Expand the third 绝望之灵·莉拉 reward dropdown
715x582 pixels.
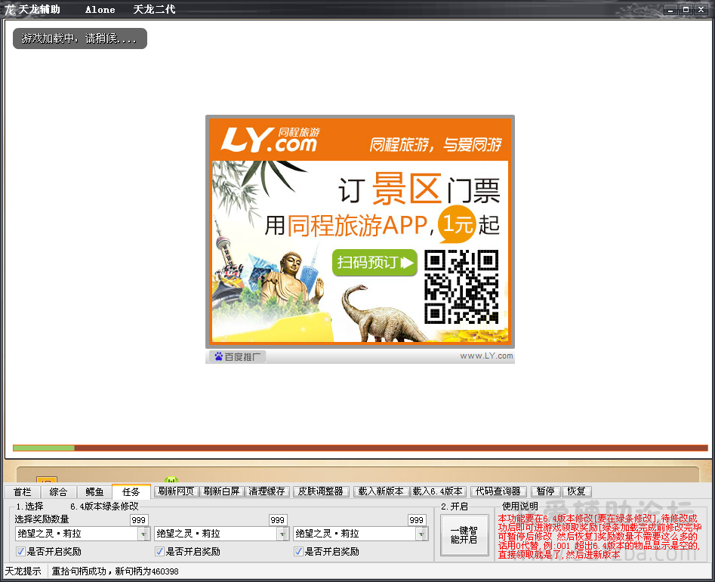[x=422, y=534]
